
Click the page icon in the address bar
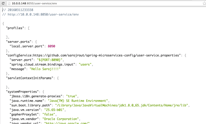coord(9,3)
